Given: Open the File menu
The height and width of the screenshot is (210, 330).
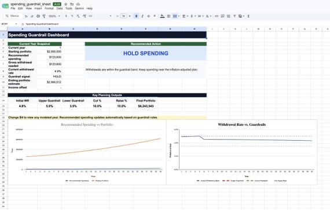Looking at the screenshot, I should pyautogui.click(x=13, y=9).
